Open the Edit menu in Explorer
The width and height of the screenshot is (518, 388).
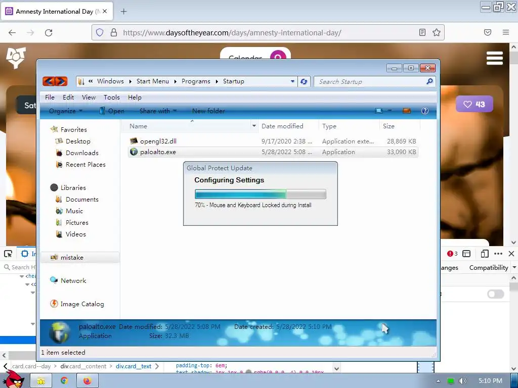[68, 98]
